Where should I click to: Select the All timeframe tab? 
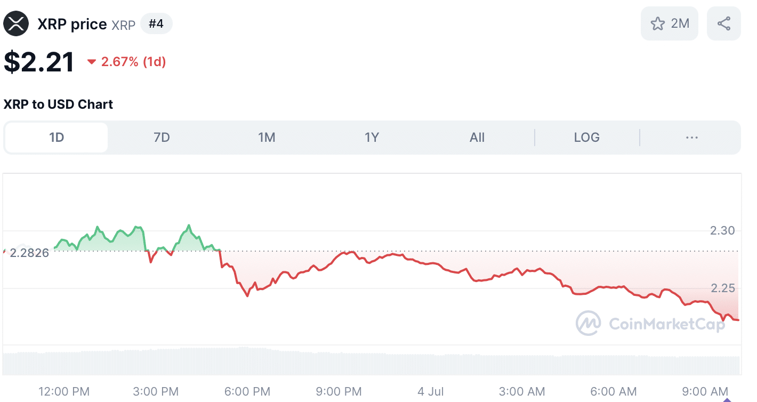click(477, 138)
